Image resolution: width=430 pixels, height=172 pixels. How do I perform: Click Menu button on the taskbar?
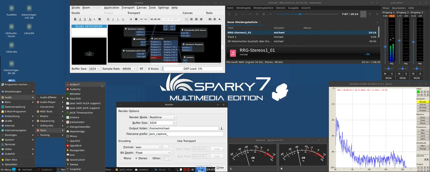pyautogui.click(x=6, y=170)
